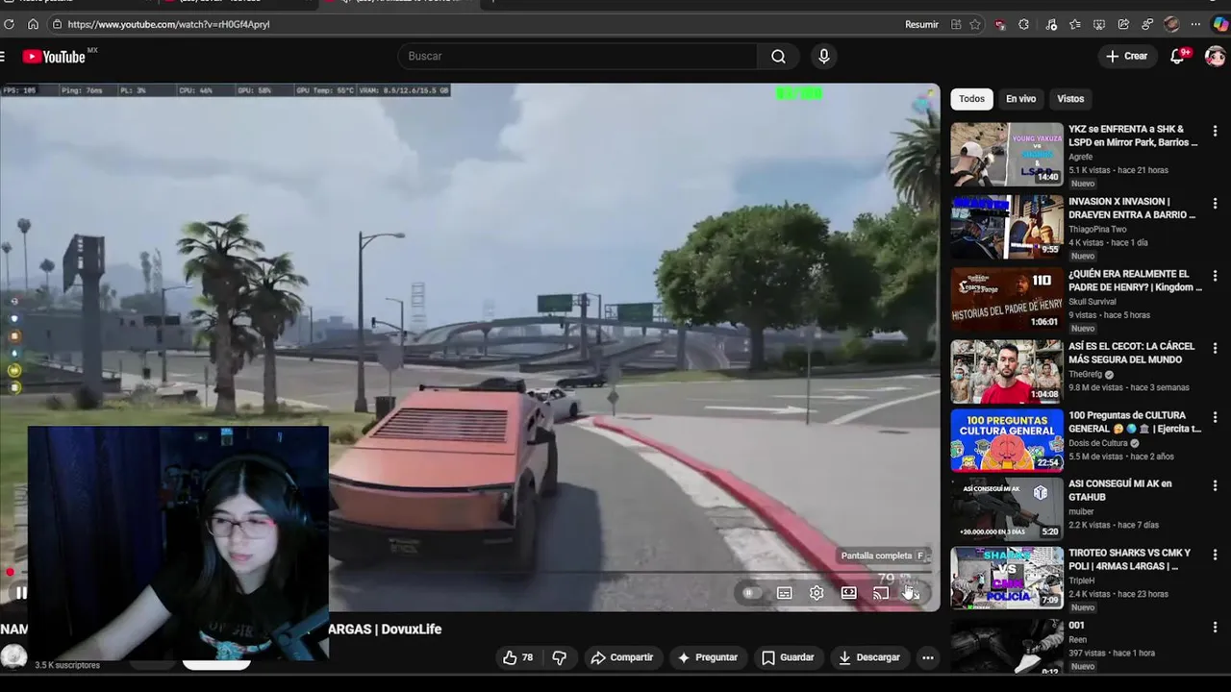The height and width of the screenshot is (692, 1231).
Task: Switch to theater mode in the player
Action: (x=848, y=593)
